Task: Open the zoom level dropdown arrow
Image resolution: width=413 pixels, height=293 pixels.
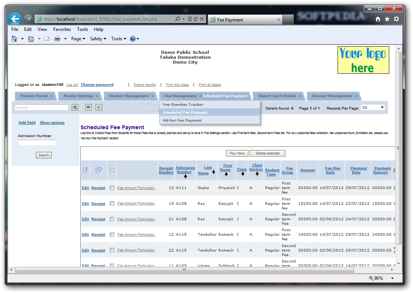Action: point(393,278)
